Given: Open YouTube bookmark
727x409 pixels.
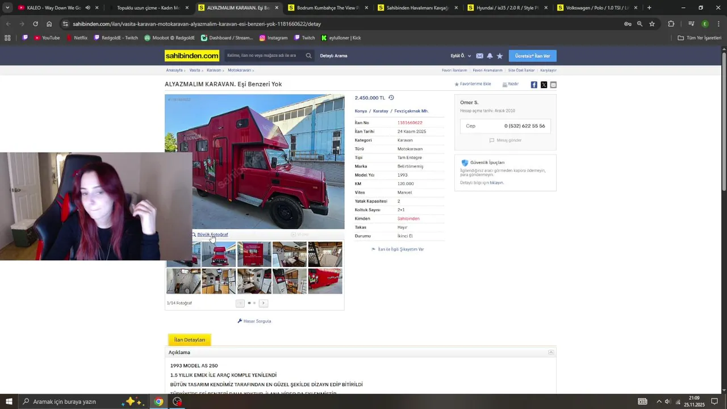Looking at the screenshot, I should point(47,38).
